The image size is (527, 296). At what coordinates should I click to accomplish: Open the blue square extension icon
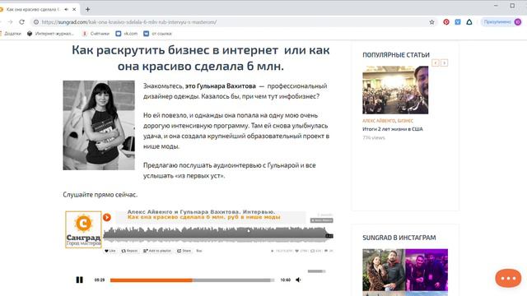458,22
